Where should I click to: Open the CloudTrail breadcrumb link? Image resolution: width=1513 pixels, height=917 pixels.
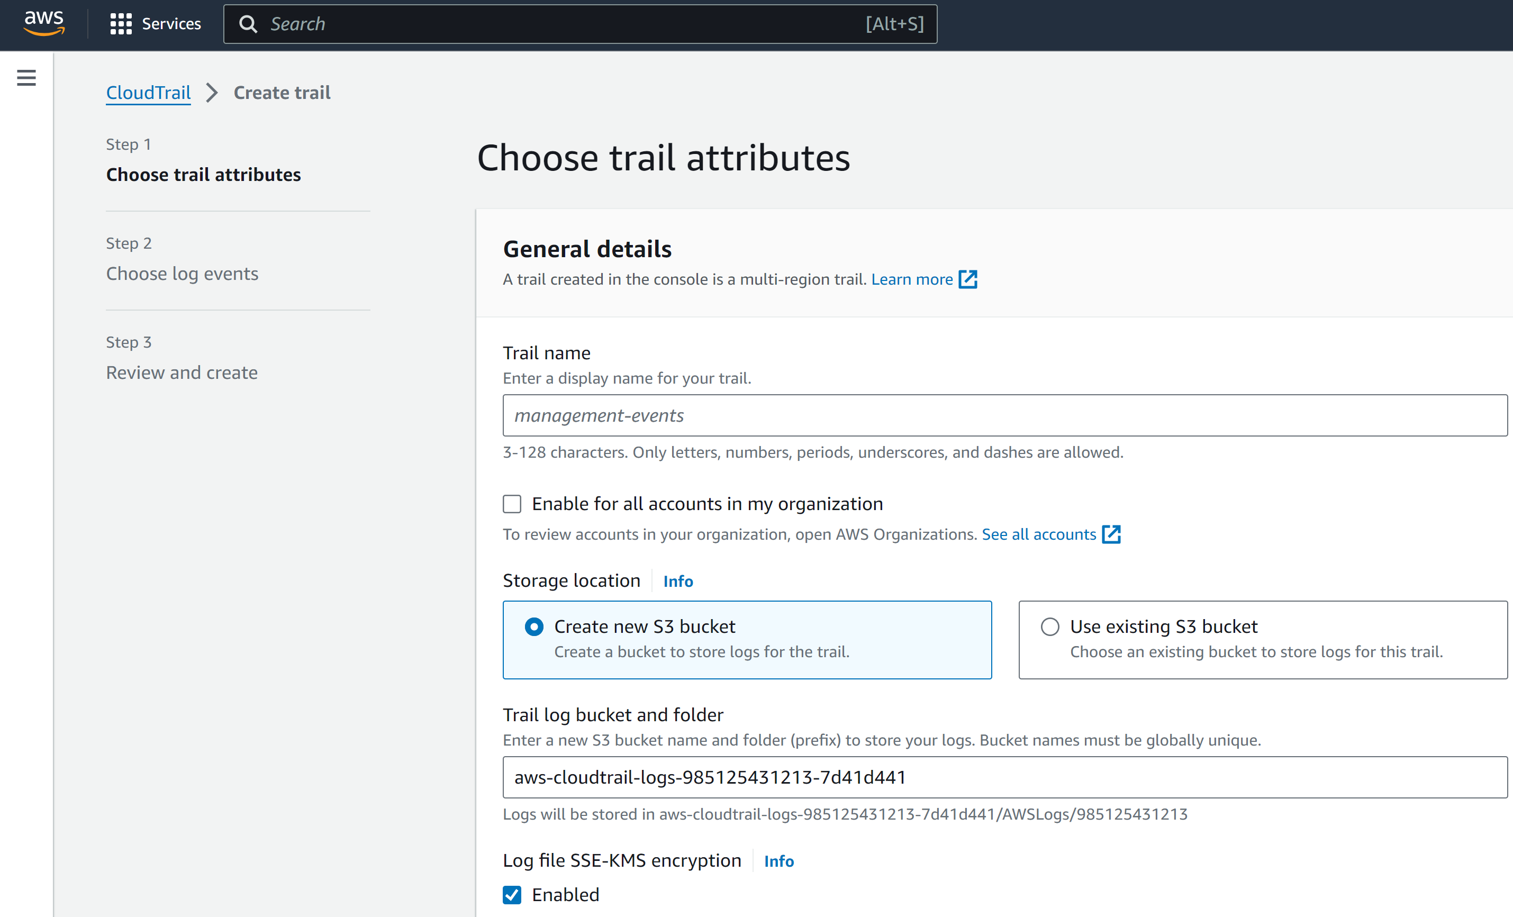[148, 92]
